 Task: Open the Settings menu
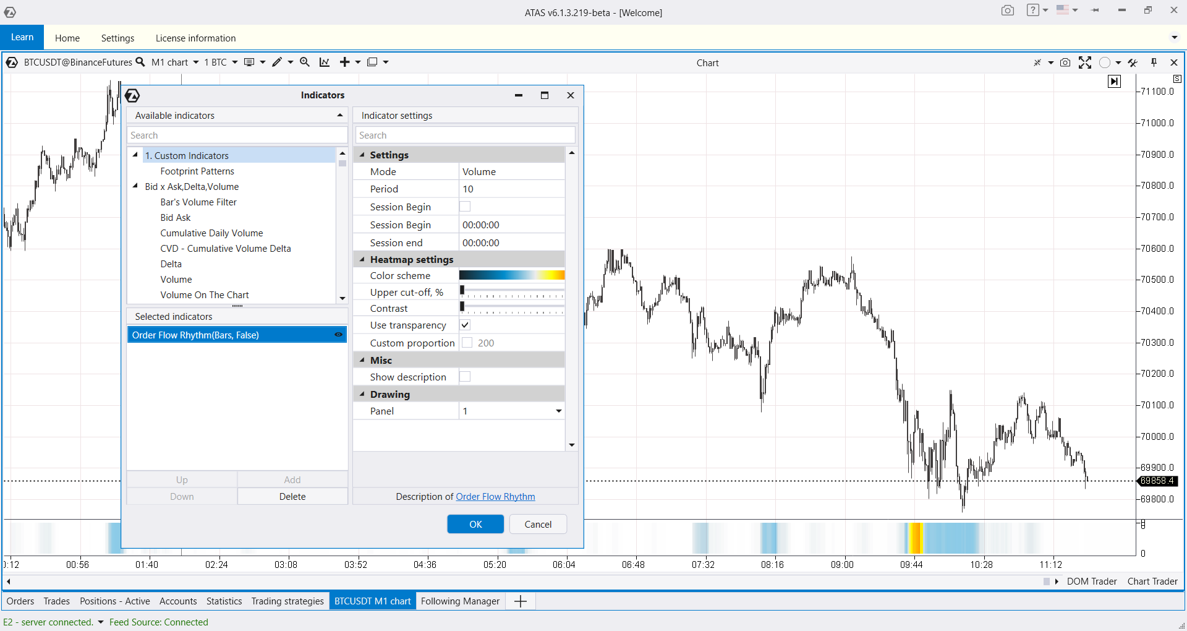click(117, 38)
